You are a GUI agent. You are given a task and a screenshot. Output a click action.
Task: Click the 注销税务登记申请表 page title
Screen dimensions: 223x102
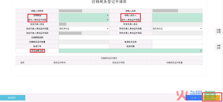109,2
